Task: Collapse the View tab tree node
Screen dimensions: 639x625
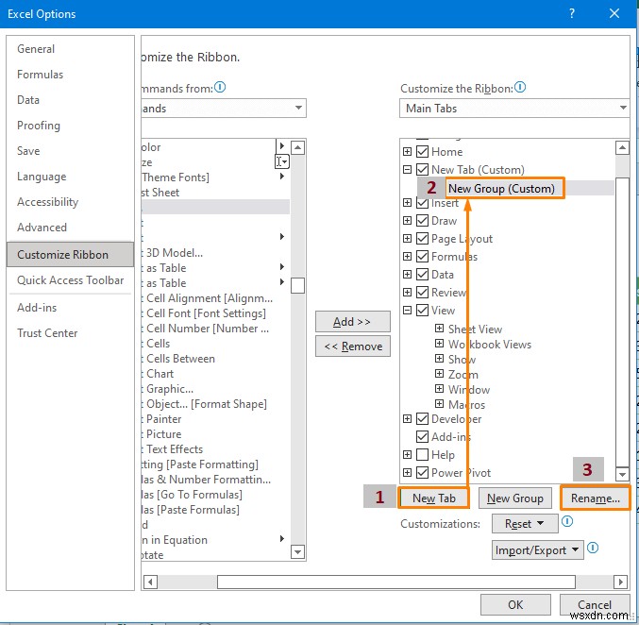Action: (407, 311)
